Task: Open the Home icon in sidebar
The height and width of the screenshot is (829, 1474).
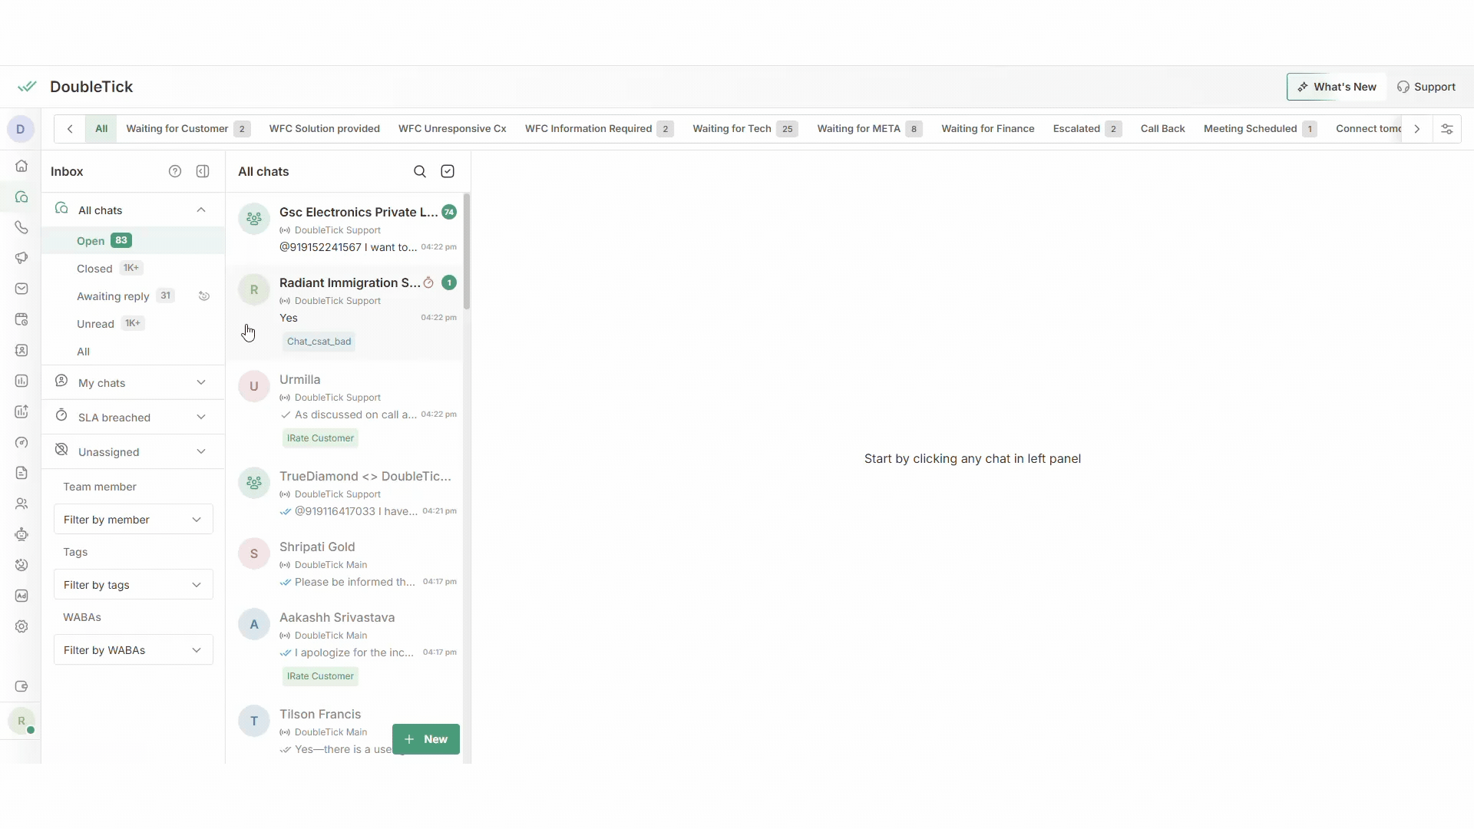Action: click(x=21, y=166)
